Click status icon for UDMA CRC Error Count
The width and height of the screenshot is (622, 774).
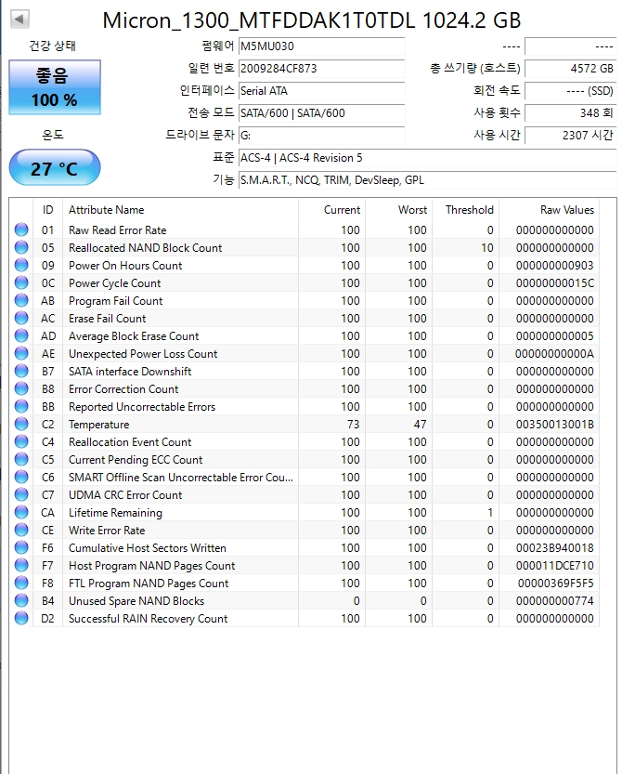(x=21, y=494)
